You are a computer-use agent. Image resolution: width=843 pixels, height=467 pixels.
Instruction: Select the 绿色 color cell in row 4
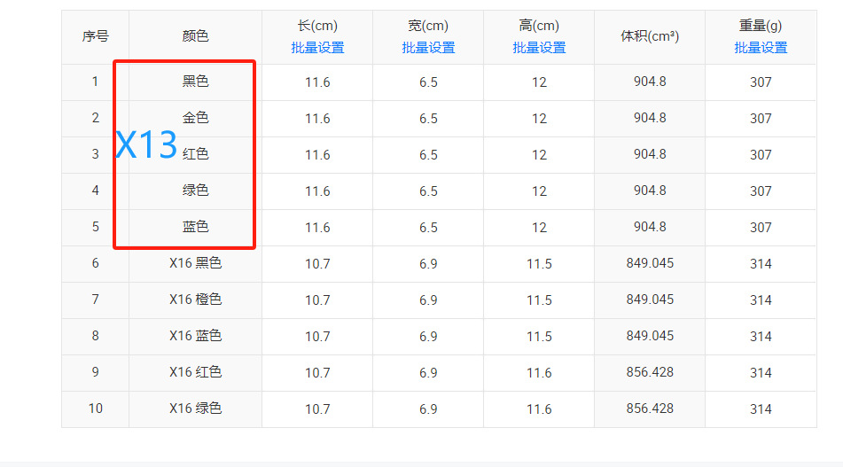point(195,191)
